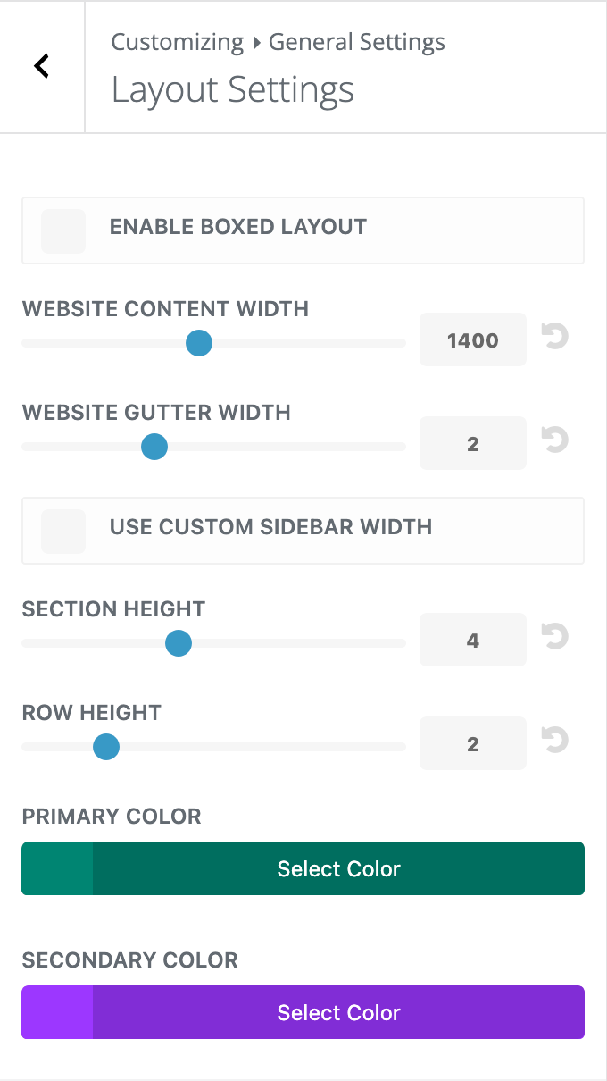This screenshot has height=1081, width=607.
Task: Click Website Content Width slider handle
Action: pos(198,343)
